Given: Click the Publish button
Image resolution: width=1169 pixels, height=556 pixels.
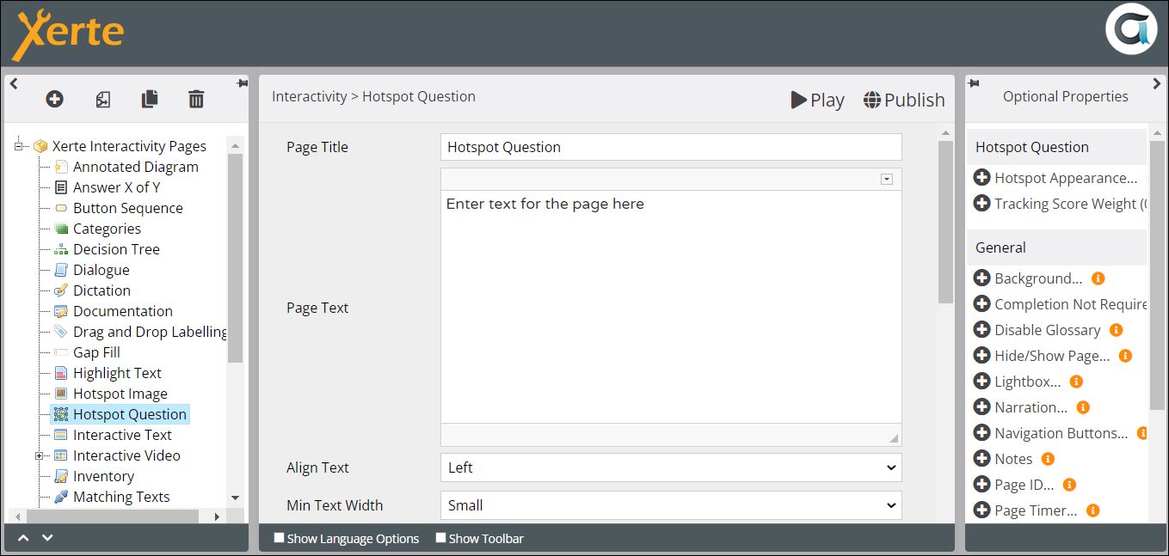Looking at the screenshot, I should pyautogui.click(x=904, y=100).
